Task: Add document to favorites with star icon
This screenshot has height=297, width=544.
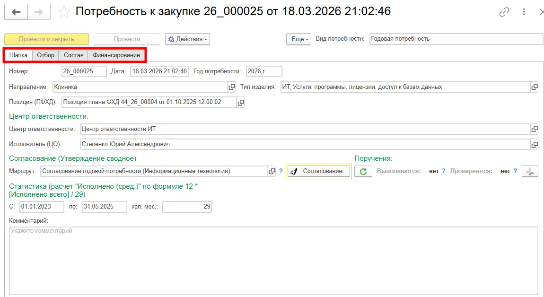Action: (x=64, y=12)
